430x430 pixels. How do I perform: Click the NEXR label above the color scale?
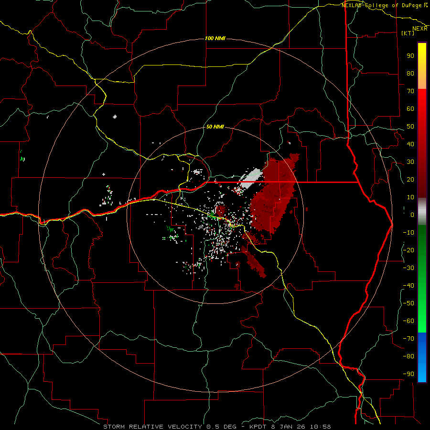(x=420, y=29)
